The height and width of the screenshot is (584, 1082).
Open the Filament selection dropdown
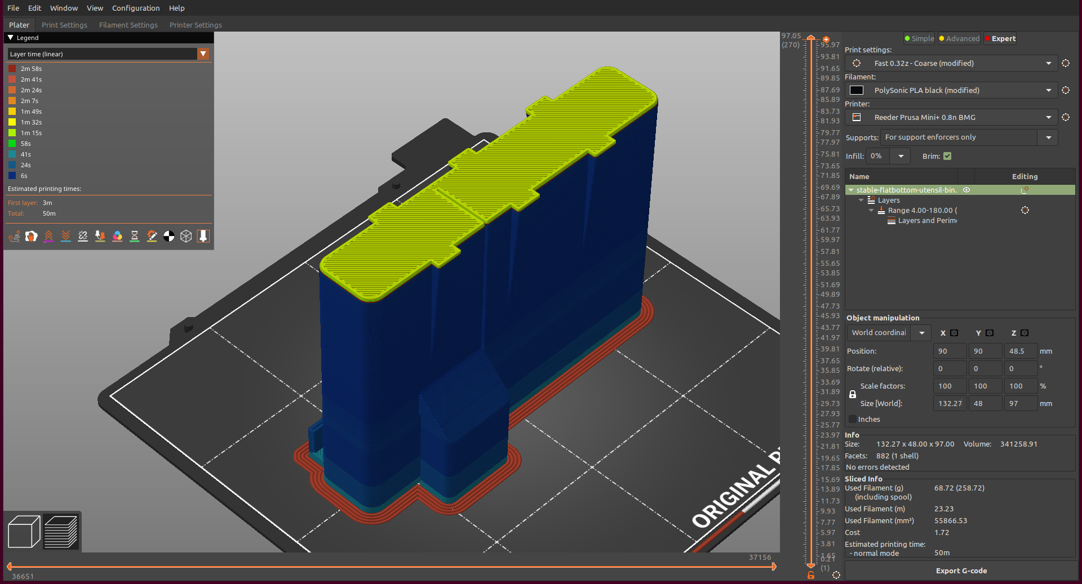point(1049,90)
